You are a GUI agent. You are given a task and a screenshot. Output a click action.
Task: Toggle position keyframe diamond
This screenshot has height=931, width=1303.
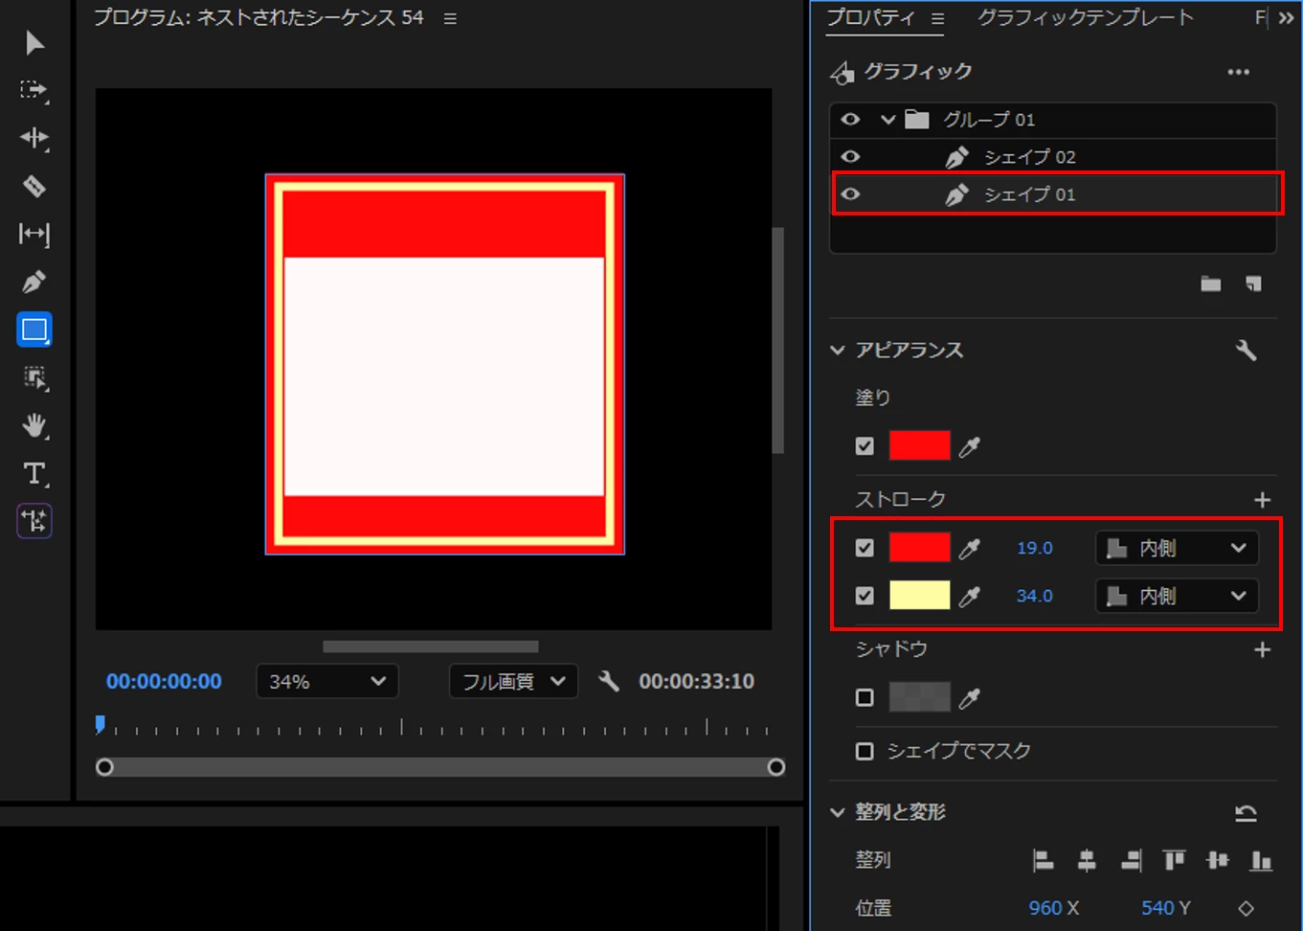coord(1246,908)
